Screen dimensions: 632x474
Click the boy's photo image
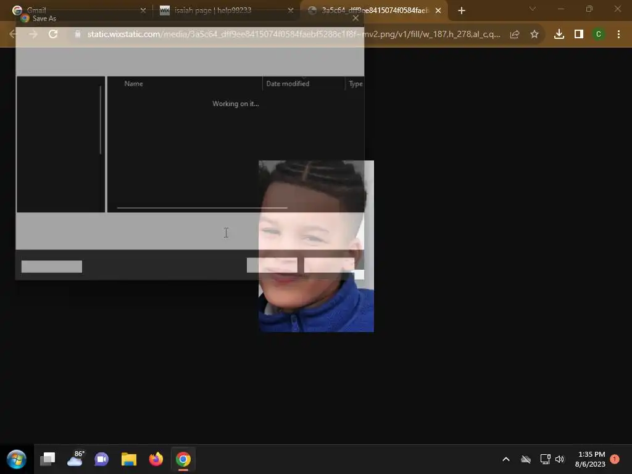tap(316, 246)
